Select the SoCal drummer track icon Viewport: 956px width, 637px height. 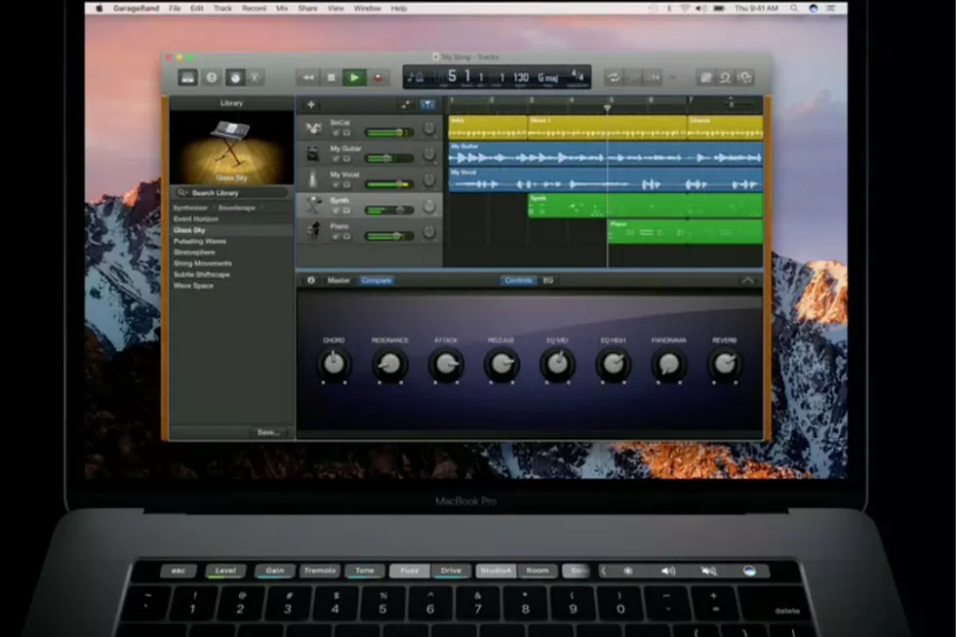click(x=313, y=128)
